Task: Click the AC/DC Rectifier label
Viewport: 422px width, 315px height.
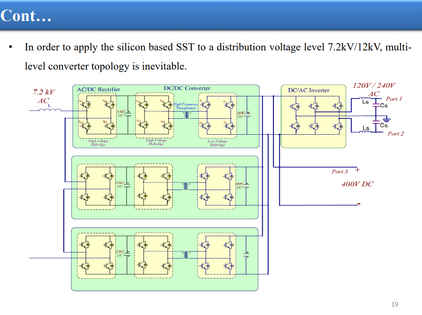Action: 99,89
